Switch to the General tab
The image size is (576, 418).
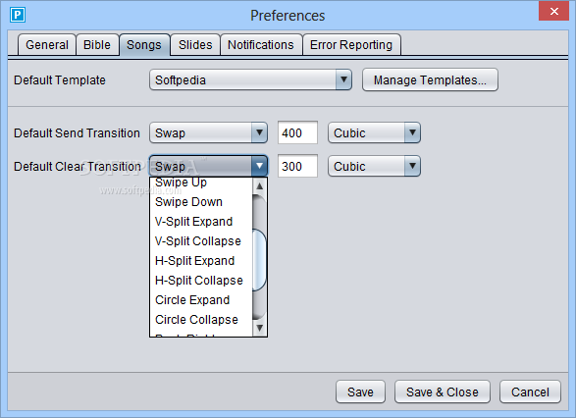[47, 45]
